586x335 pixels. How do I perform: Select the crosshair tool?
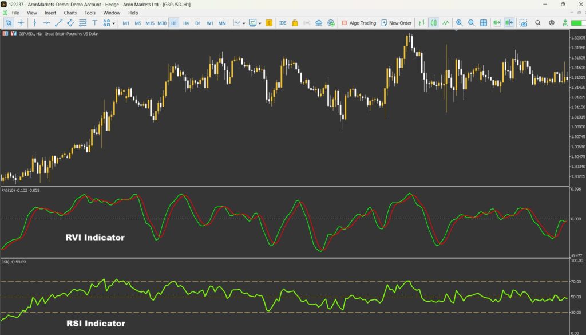pyautogui.click(x=21, y=23)
